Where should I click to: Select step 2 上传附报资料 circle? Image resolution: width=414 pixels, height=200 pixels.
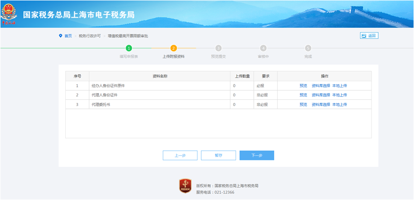pyautogui.click(x=174, y=48)
